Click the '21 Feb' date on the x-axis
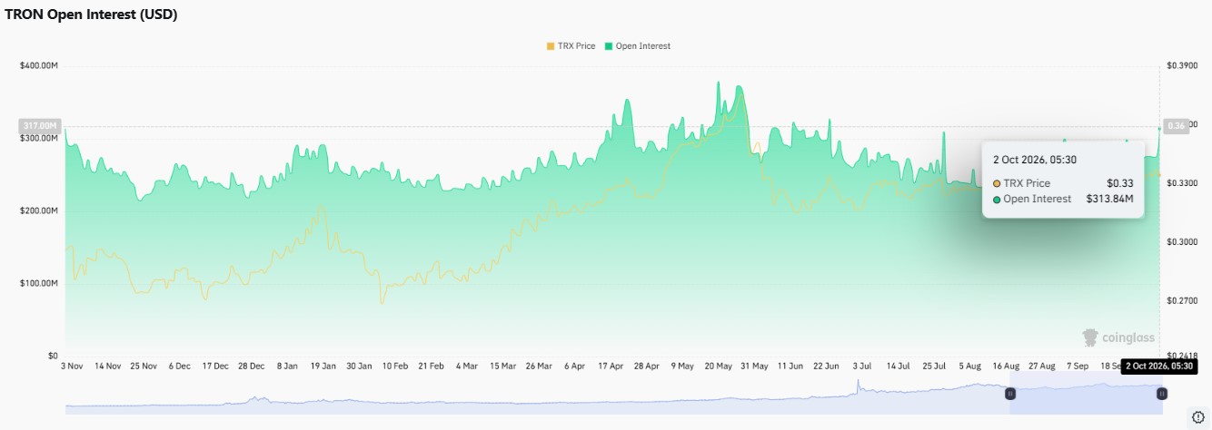The width and height of the screenshot is (1212, 430). (x=431, y=366)
